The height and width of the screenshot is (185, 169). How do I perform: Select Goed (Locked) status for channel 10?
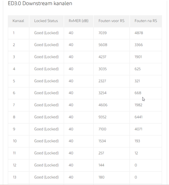[46, 141]
